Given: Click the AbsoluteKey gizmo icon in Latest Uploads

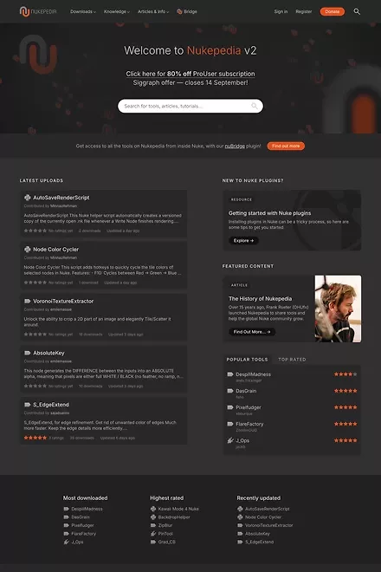Looking at the screenshot, I should coord(28,353).
